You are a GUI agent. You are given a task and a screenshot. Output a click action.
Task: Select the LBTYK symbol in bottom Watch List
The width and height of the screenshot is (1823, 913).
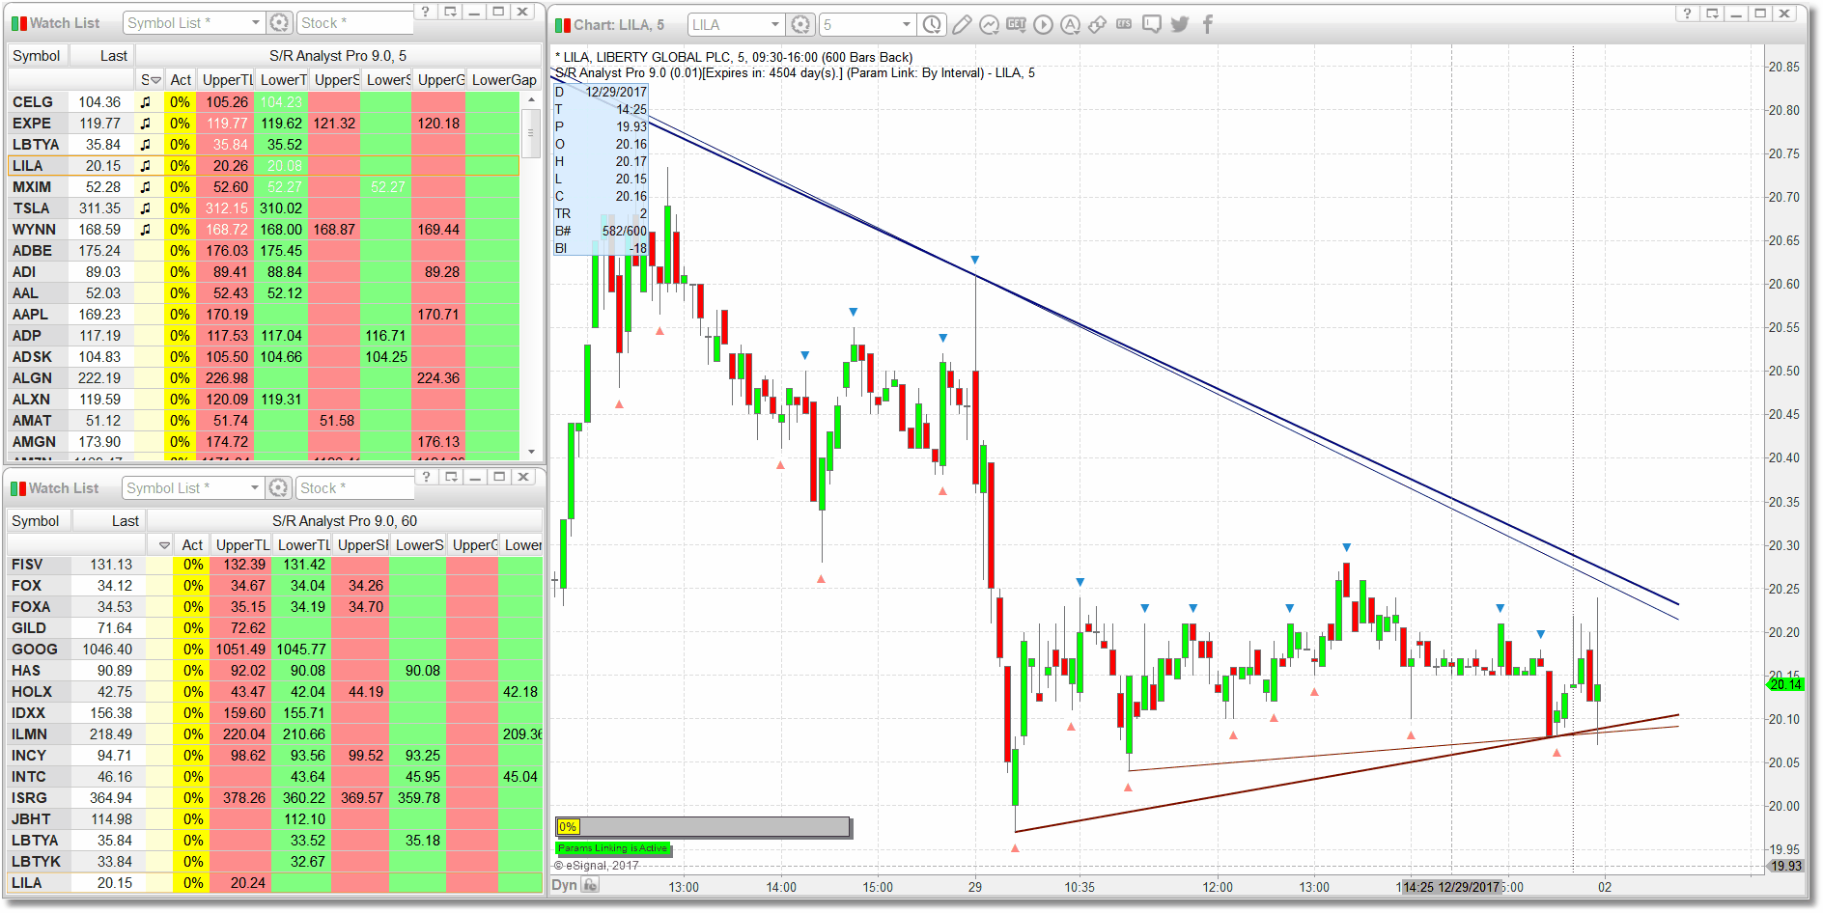(36, 862)
